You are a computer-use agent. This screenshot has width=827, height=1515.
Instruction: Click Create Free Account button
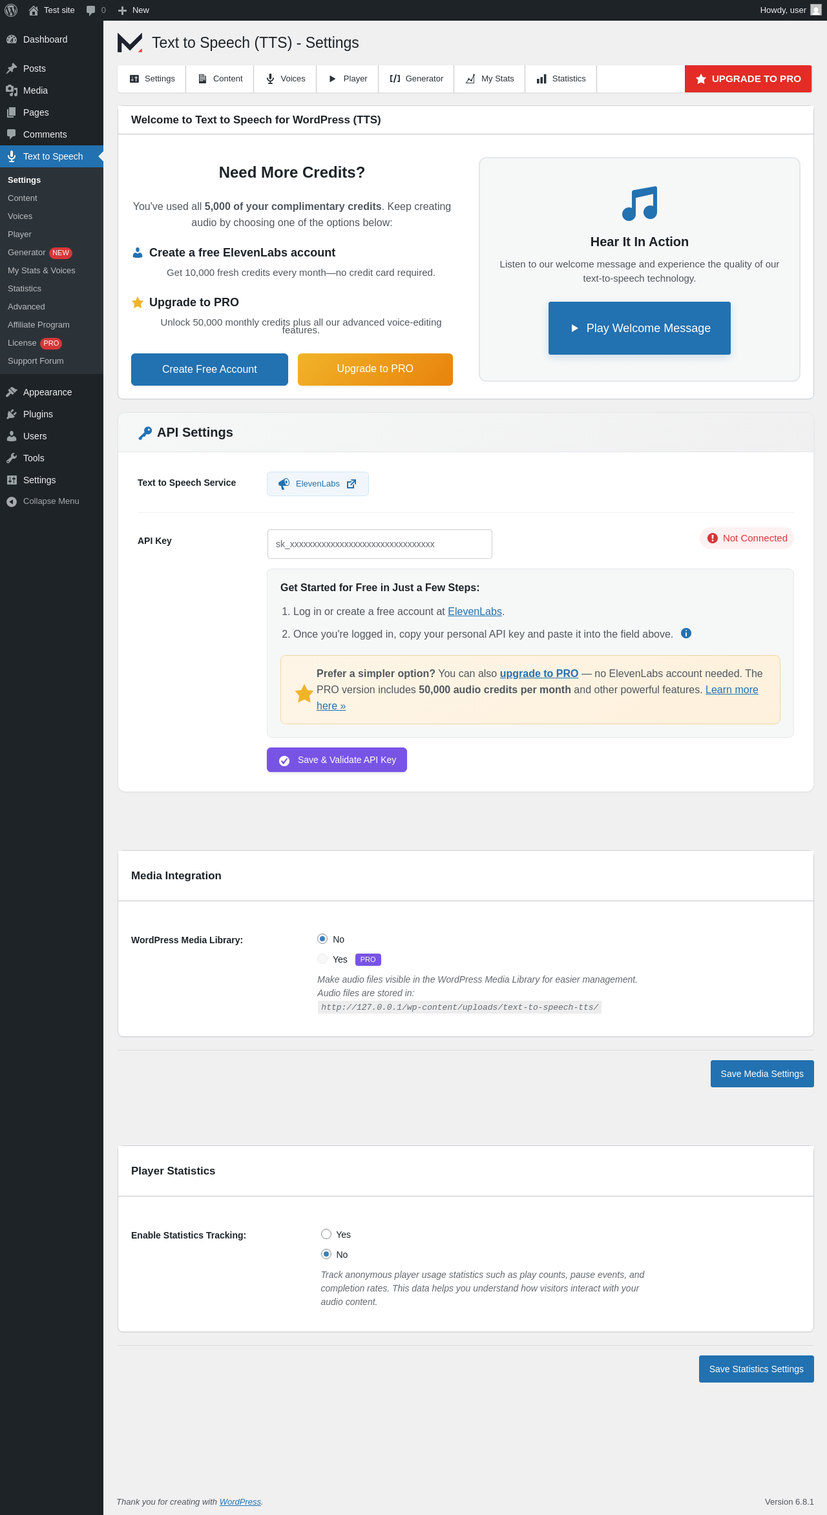coord(209,370)
